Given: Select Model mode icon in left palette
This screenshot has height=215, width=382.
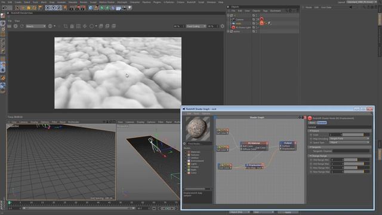Looking at the screenshot, I should click(x=2, y=23).
